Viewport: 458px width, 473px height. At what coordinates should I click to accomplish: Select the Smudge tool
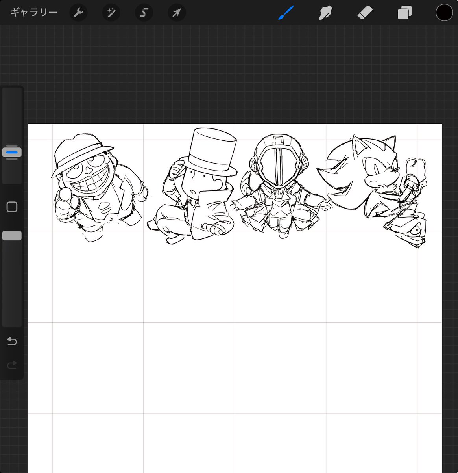[325, 13]
